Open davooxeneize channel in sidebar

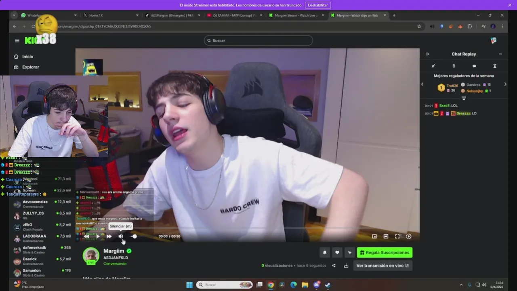tap(42, 204)
